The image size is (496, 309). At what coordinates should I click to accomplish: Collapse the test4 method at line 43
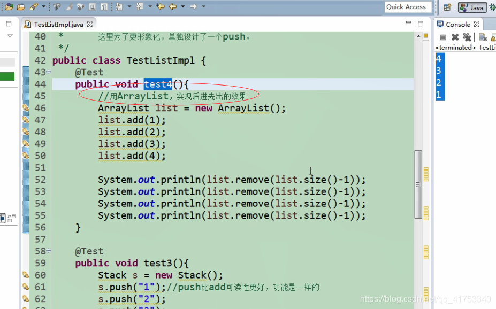pos(48,72)
